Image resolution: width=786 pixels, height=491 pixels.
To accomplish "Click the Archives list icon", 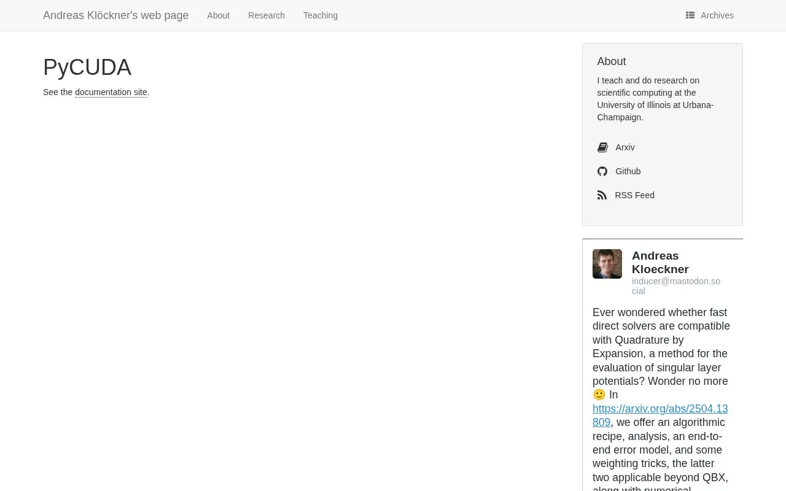I will click(x=690, y=15).
